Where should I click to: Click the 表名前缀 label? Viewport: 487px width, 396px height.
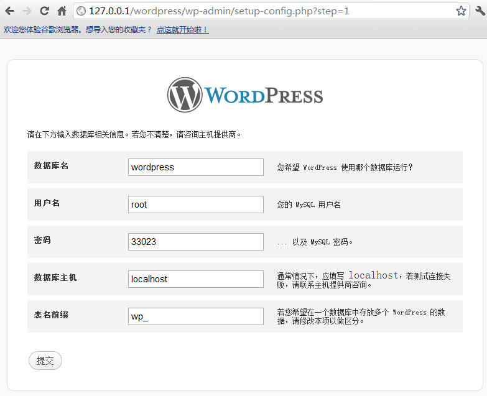pyautogui.click(x=51, y=315)
